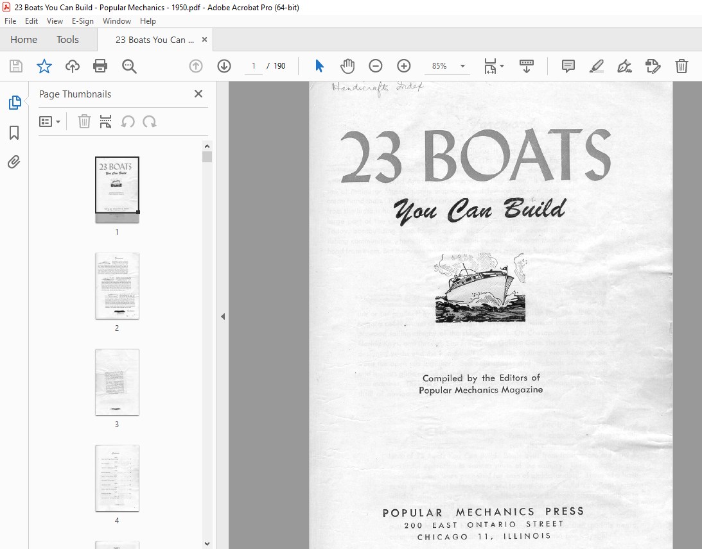Open the Edit menu
The height and width of the screenshot is (549, 702).
31,21
